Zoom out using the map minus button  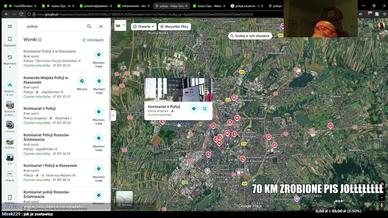coord(382,197)
